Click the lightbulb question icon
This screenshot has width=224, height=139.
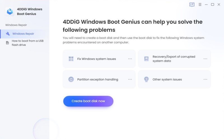(x=146, y=79)
